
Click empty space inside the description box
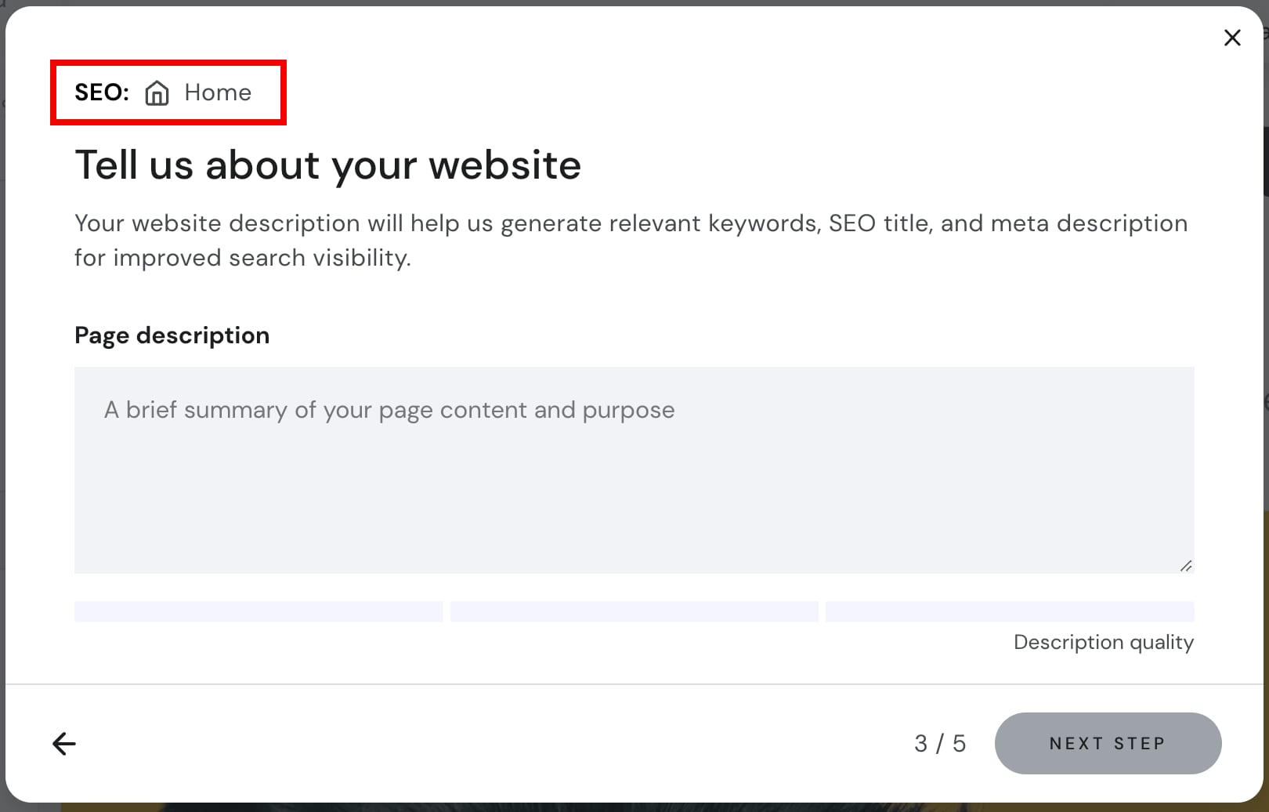(x=634, y=509)
